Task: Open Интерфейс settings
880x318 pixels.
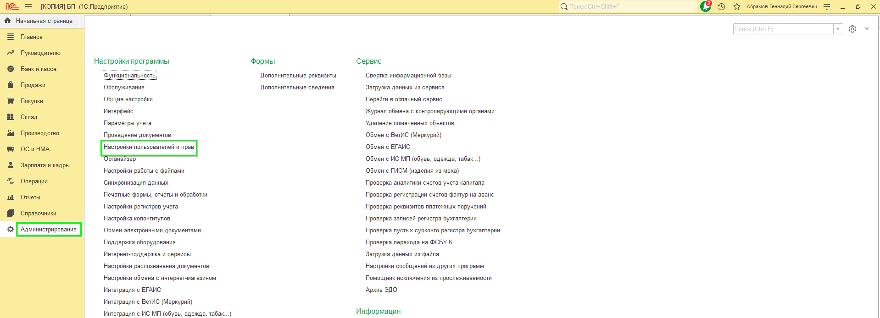Action: coord(118,111)
